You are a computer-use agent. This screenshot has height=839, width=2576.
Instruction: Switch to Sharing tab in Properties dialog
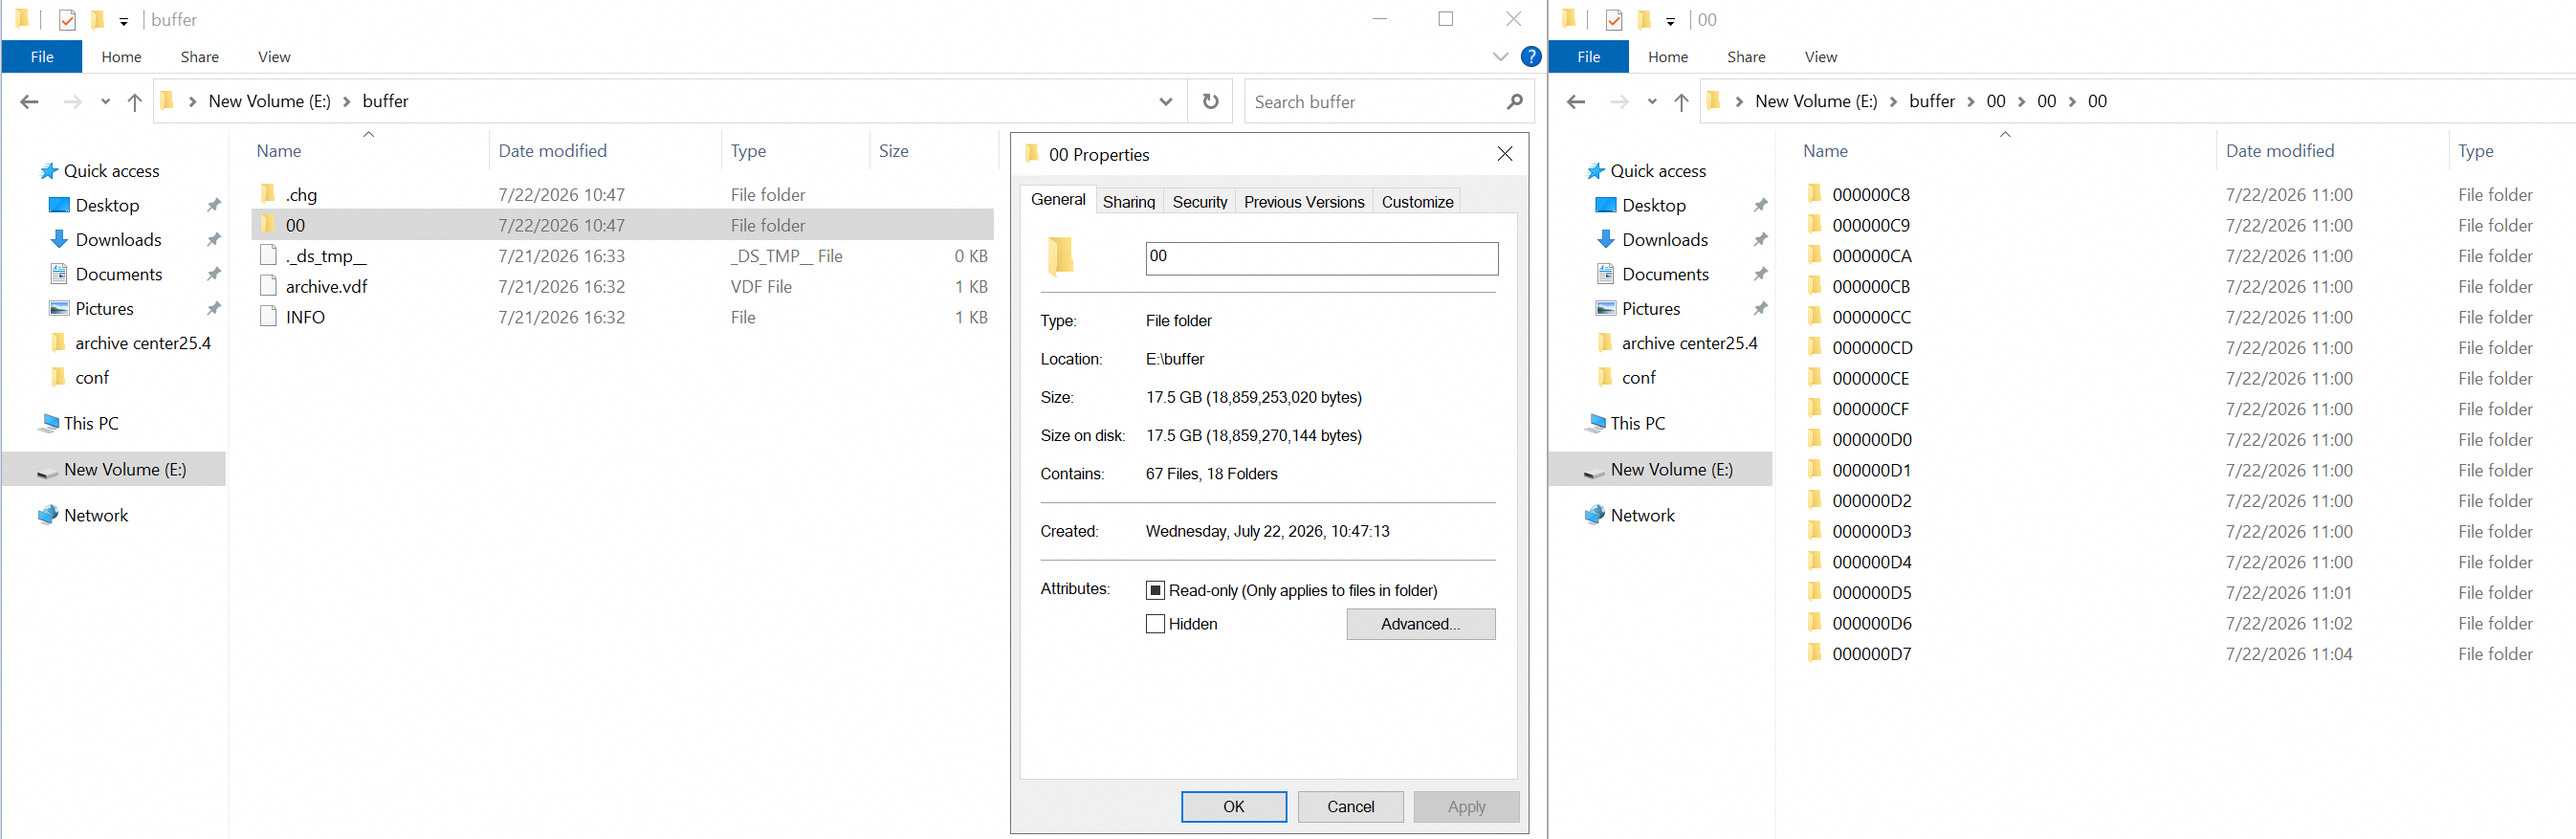click(x=1128, y=202)
